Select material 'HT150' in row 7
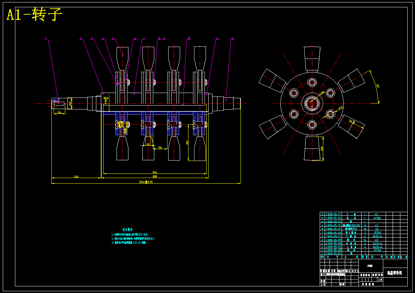 [377, 232]
